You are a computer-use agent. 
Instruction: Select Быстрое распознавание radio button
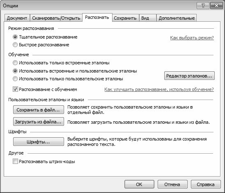(x=15, y=45)
